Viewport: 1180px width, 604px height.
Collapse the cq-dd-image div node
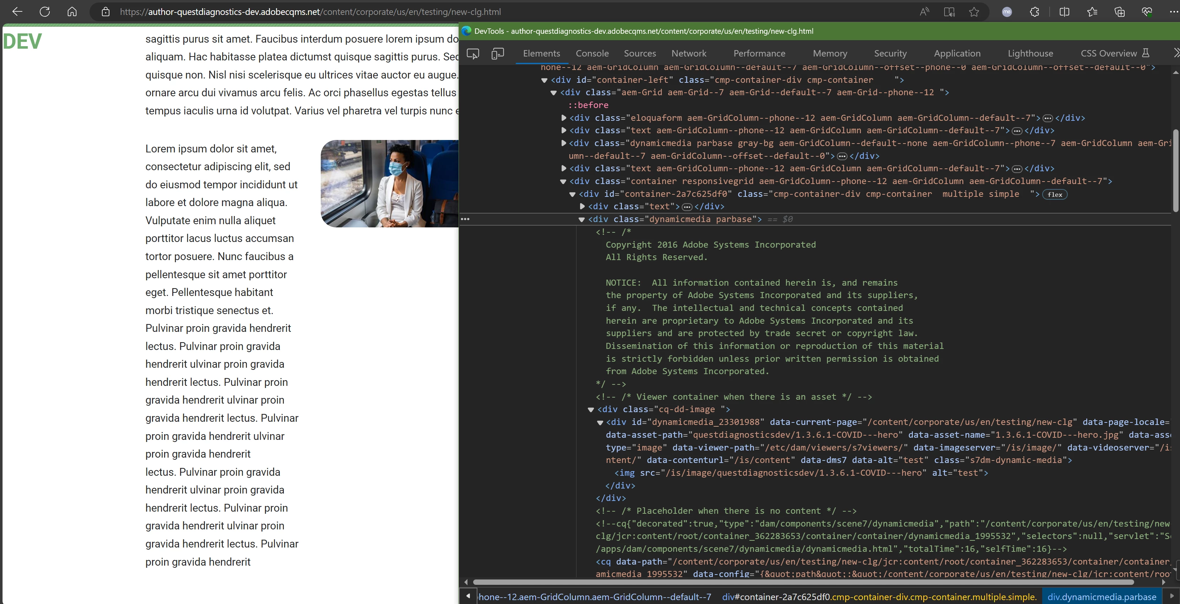click(x=591, y=409)
